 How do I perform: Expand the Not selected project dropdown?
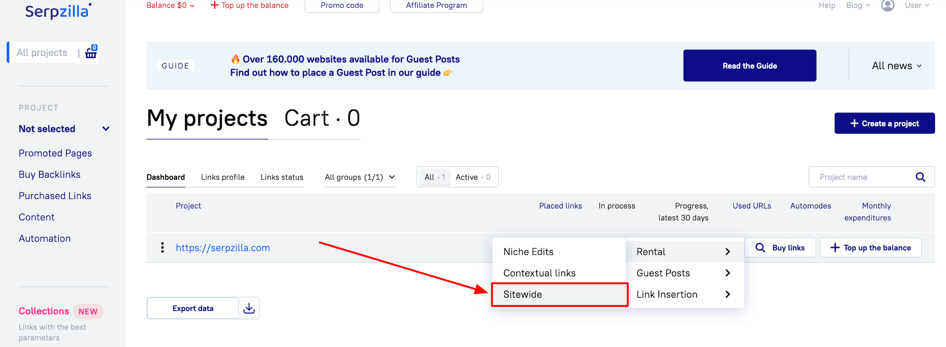pos(64,129)
